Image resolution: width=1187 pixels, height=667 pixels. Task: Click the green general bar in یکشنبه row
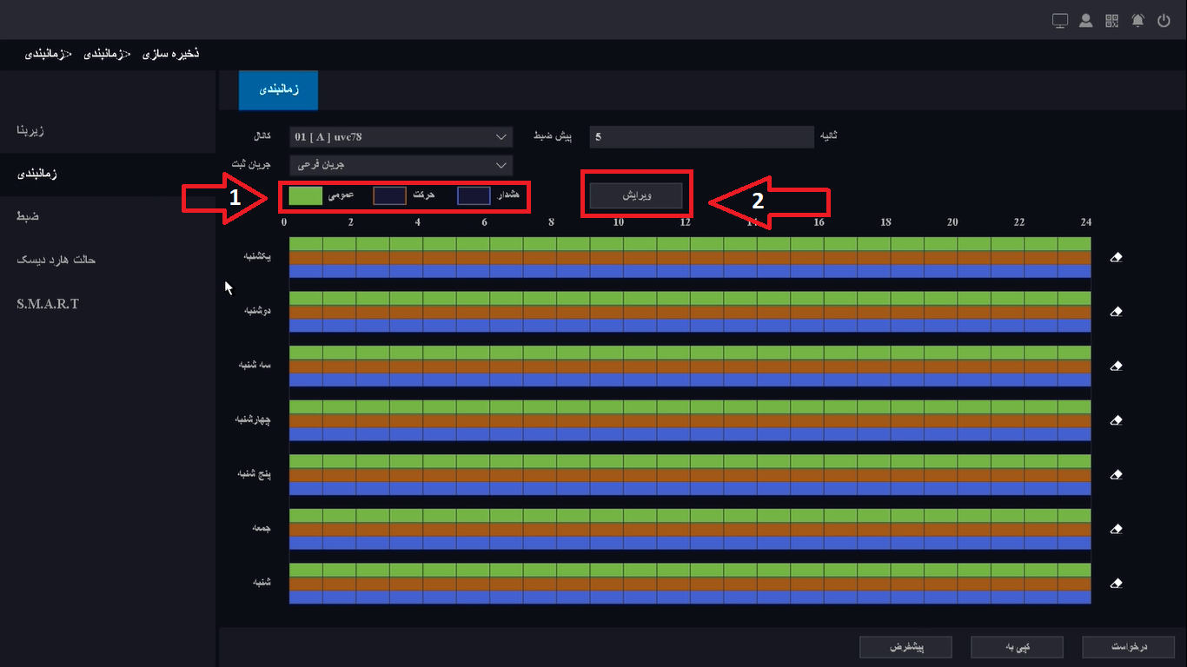click(x=690, y=243)
